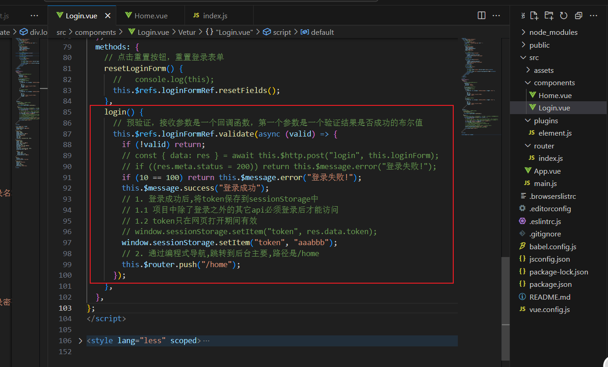Open the {} "Login.vue" symbol breadcrumb
The width and height of the screenshot is (608, 367).
point(229,32)
